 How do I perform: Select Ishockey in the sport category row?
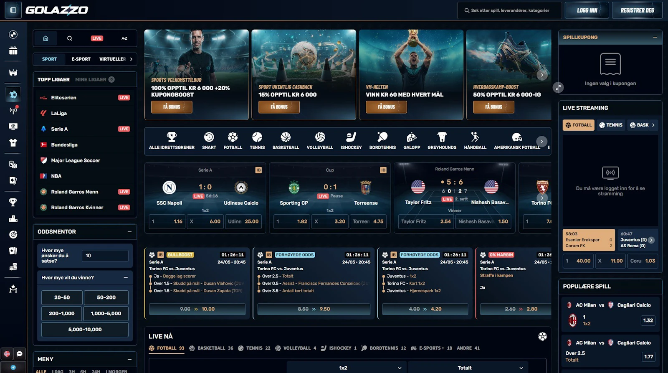351,141
